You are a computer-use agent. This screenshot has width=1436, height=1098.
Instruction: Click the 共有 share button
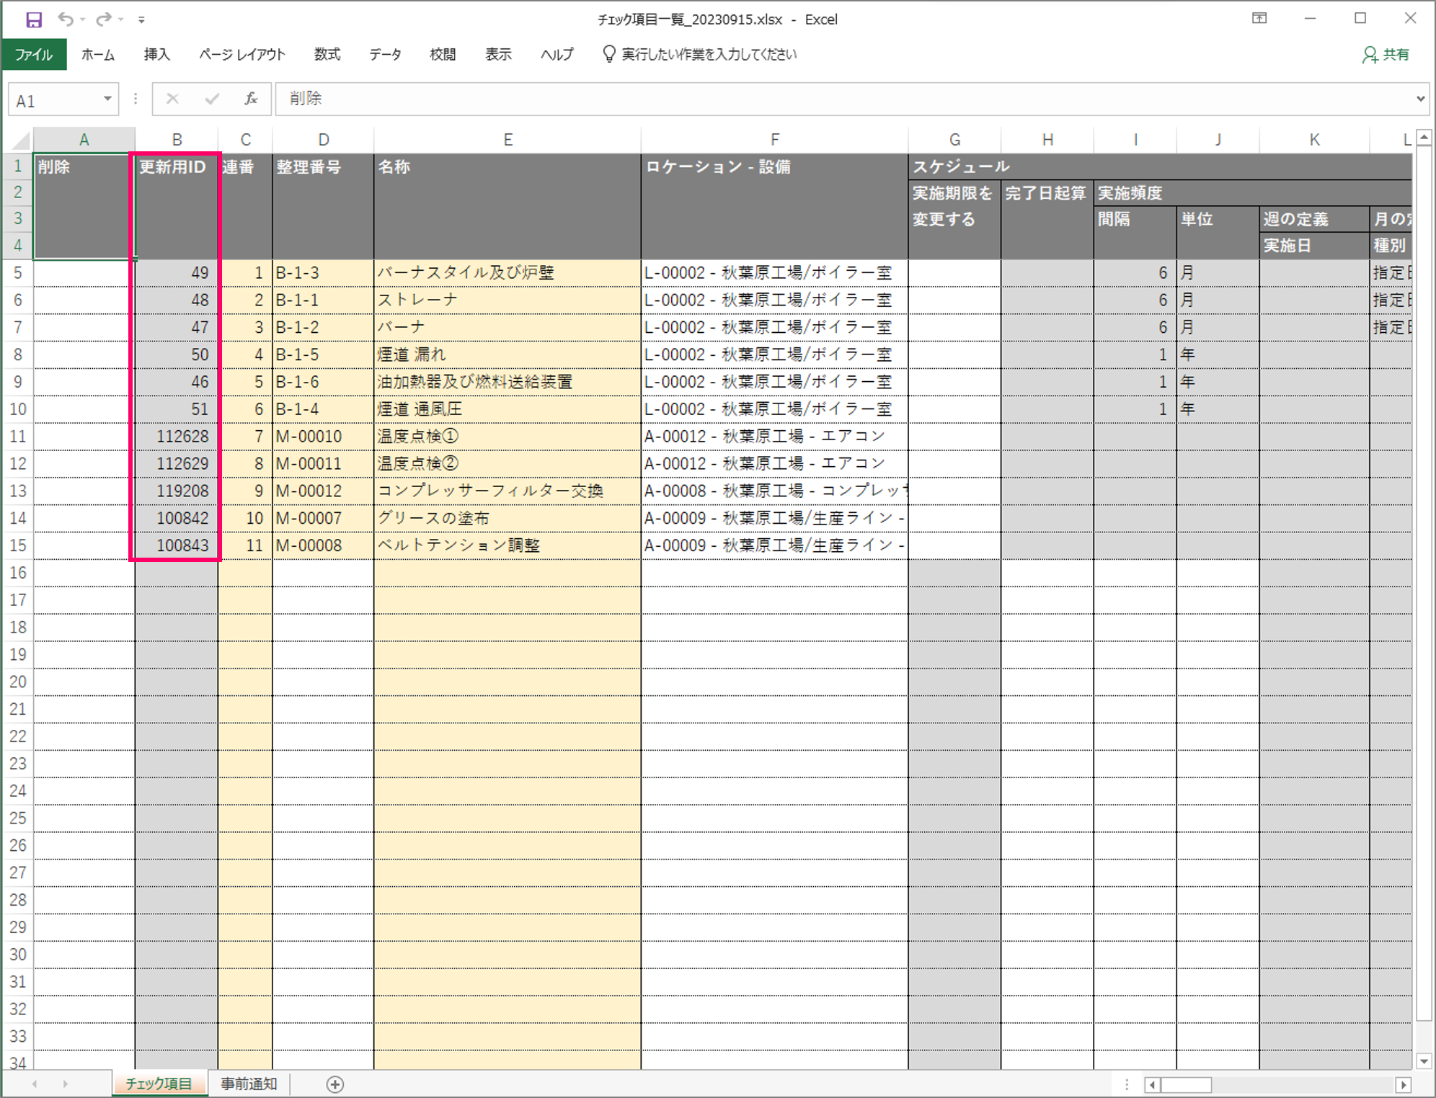click(1386, 55)
